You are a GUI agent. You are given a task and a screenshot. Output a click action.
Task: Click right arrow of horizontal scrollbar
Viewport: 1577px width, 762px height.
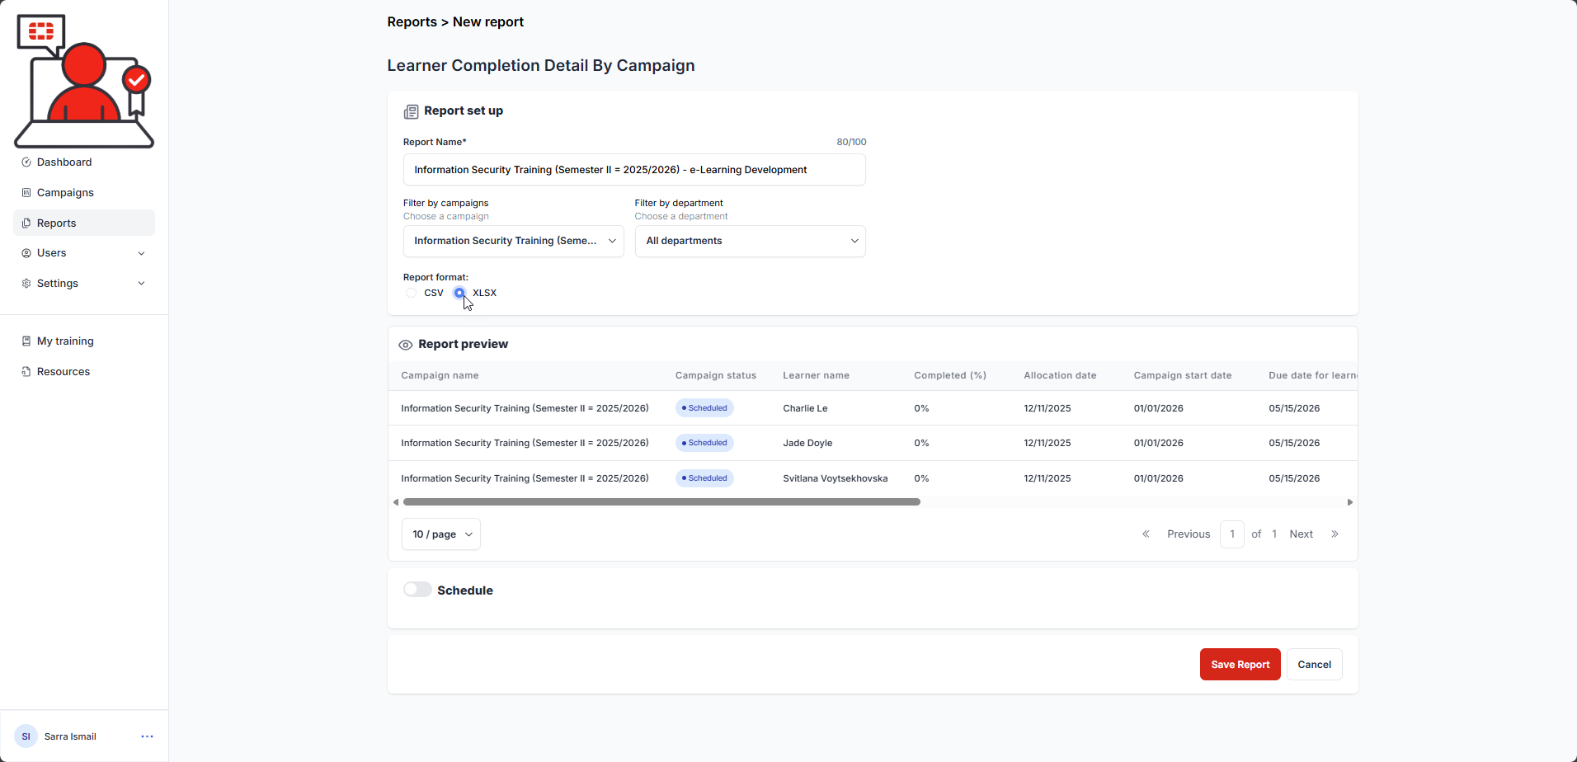pyautogui.click(x=1350, y=502)
